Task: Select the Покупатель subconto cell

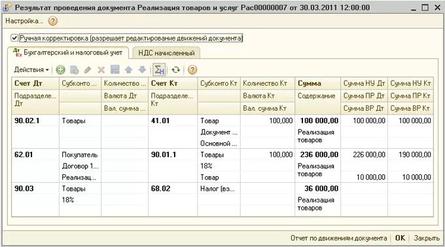Action: click(x=80, y=155)
